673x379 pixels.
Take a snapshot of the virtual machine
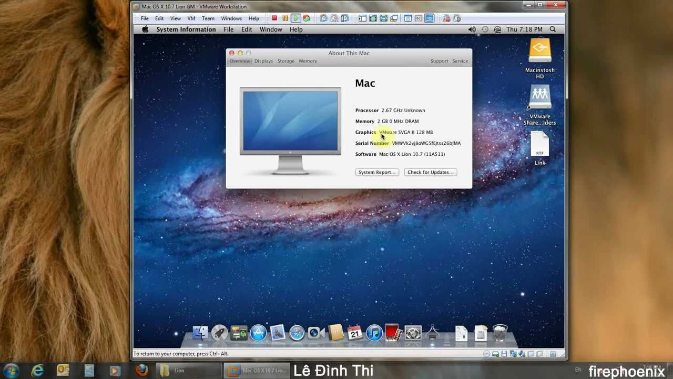tap(324, 18)
